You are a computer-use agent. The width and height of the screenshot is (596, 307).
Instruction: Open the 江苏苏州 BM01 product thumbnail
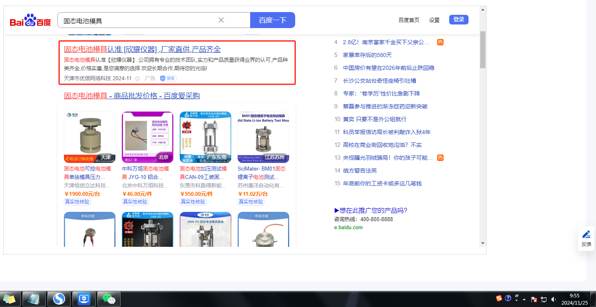tap(263, 137)
